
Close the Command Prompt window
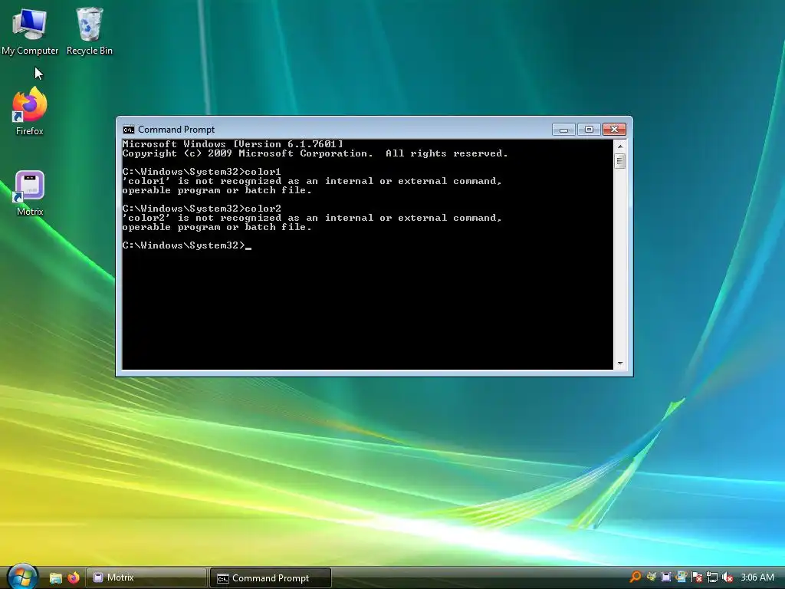tap(614, 130)
